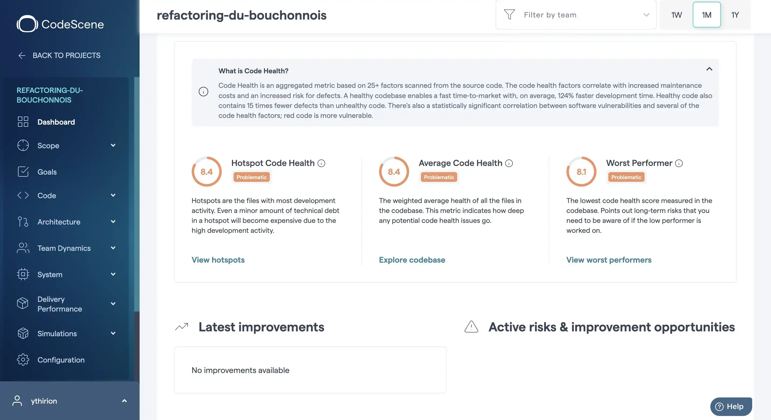Click the back arrow to projects
The width and height of the screenshot is (771, 420).
click(x=22, y=55)
